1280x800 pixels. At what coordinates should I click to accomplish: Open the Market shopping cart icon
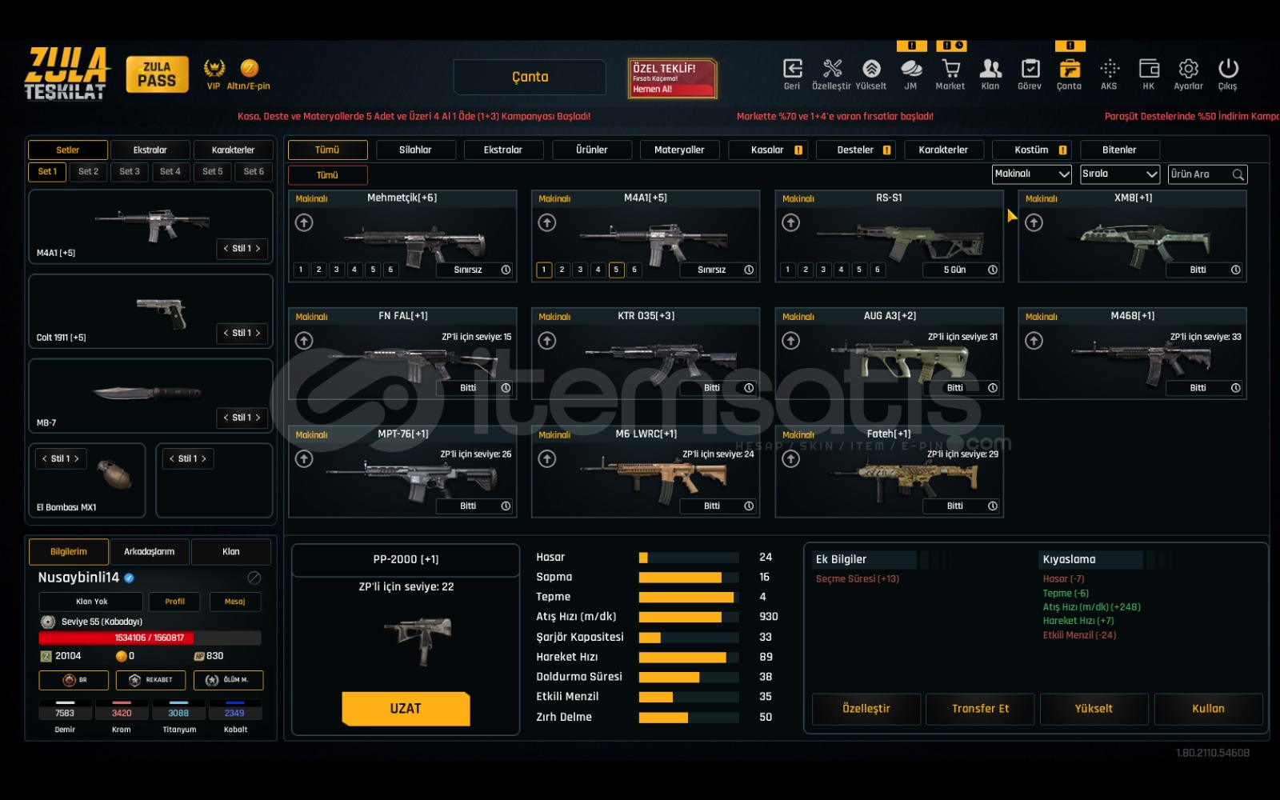click(950, 69)
